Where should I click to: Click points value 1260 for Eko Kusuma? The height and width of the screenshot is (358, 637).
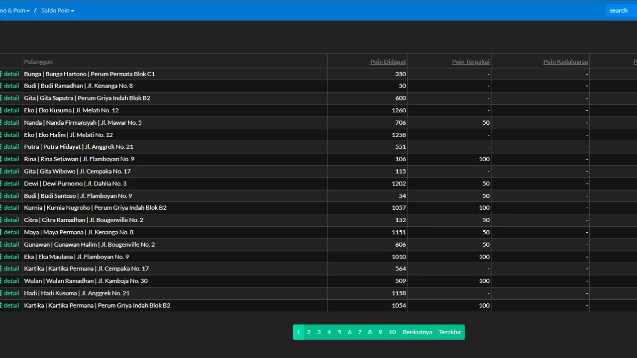pos(399,110)
